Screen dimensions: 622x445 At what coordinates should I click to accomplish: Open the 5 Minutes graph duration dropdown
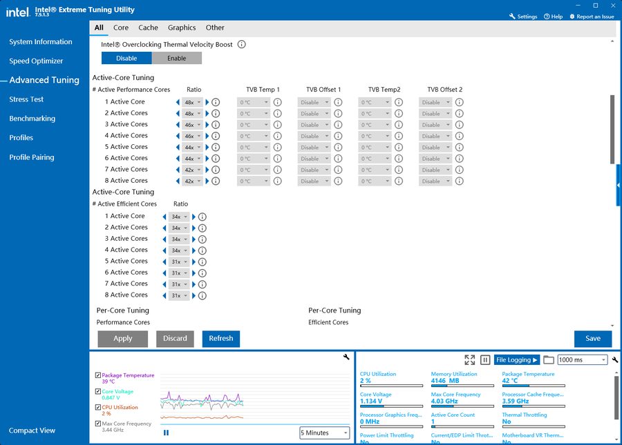(325, 433)
